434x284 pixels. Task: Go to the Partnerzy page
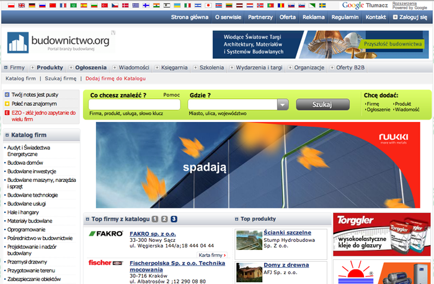click(260, 17)
